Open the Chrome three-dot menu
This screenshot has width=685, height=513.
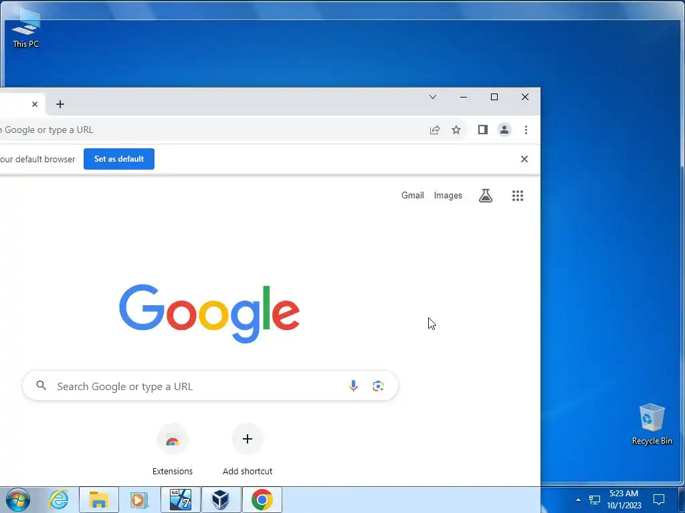[526, 130]
